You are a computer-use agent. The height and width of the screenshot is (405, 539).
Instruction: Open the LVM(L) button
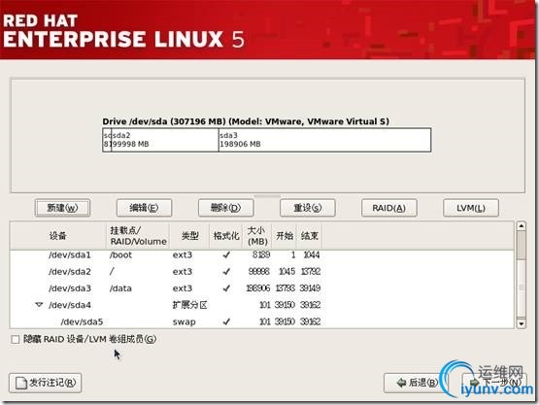[x=471, y=208]
